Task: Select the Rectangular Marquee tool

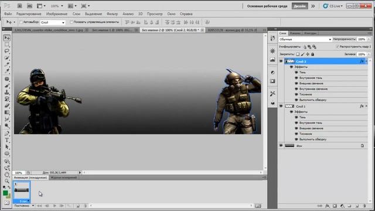Action: 7,45
